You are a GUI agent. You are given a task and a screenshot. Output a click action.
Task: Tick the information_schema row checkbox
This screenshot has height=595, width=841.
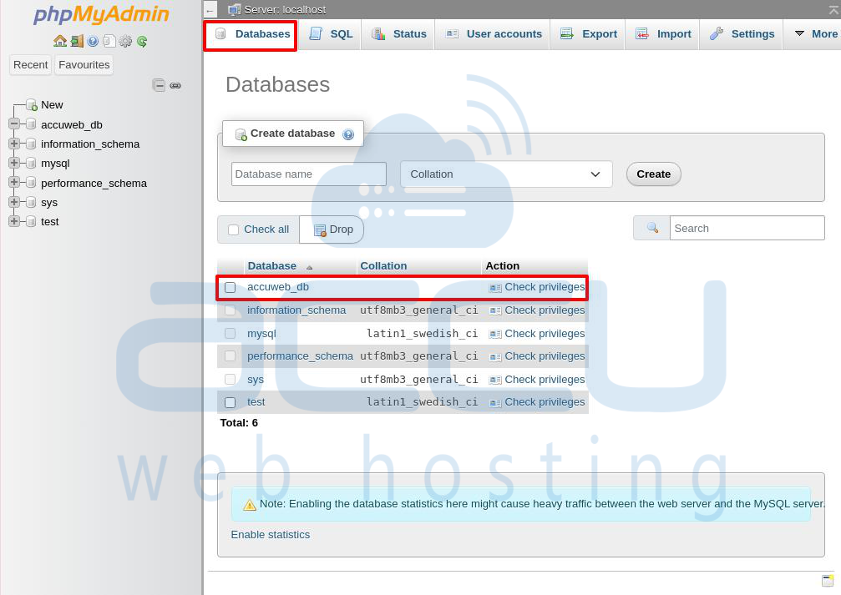[x=231, y=310]
